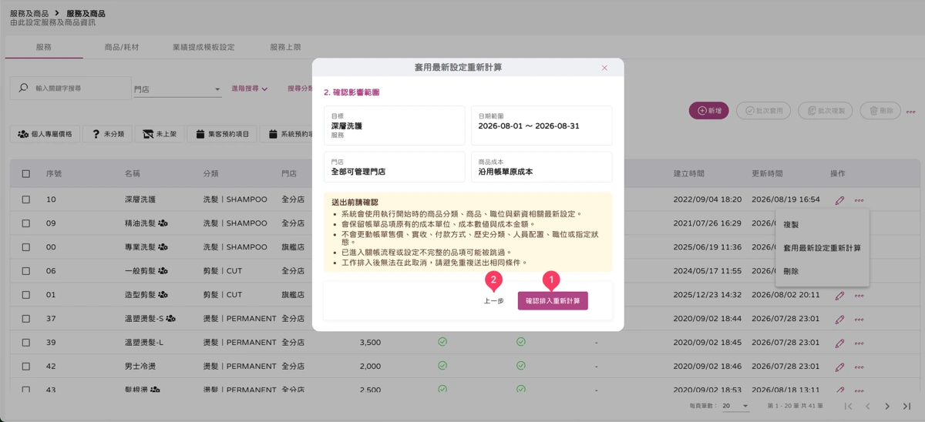This screenshot has width=925, height=422.
Task: Click the 建立時間 column header
Action: click(x=688, y=174)
